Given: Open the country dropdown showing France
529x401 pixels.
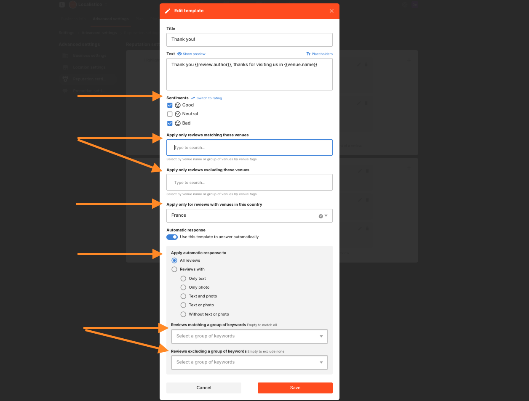Looking at the screenshot, I should pyautogui.click(x=249, y=216).
